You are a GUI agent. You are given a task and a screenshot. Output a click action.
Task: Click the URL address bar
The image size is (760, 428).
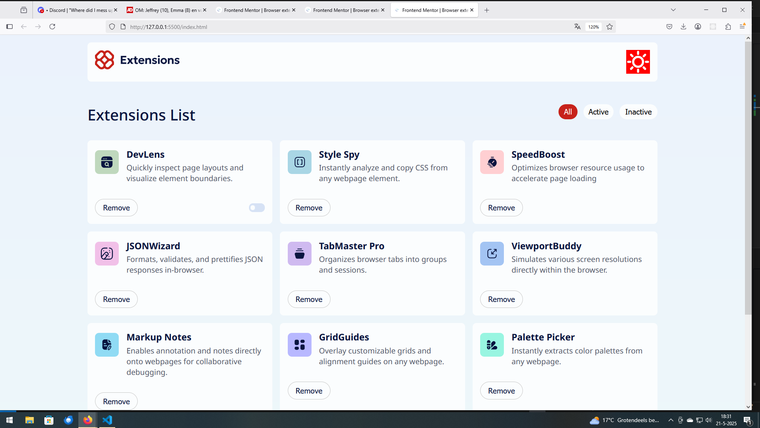point(317,27)
